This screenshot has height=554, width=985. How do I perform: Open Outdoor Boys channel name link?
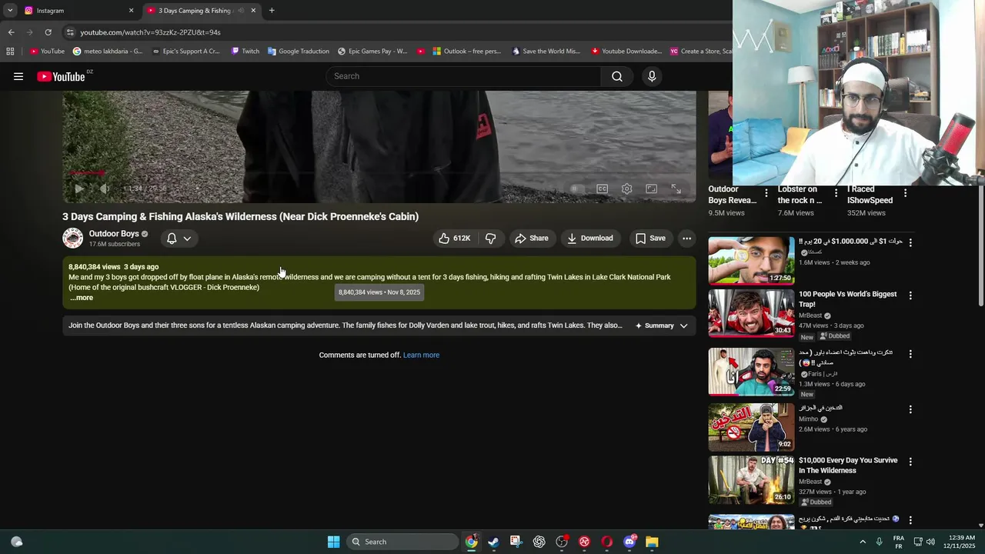(114, 234)
